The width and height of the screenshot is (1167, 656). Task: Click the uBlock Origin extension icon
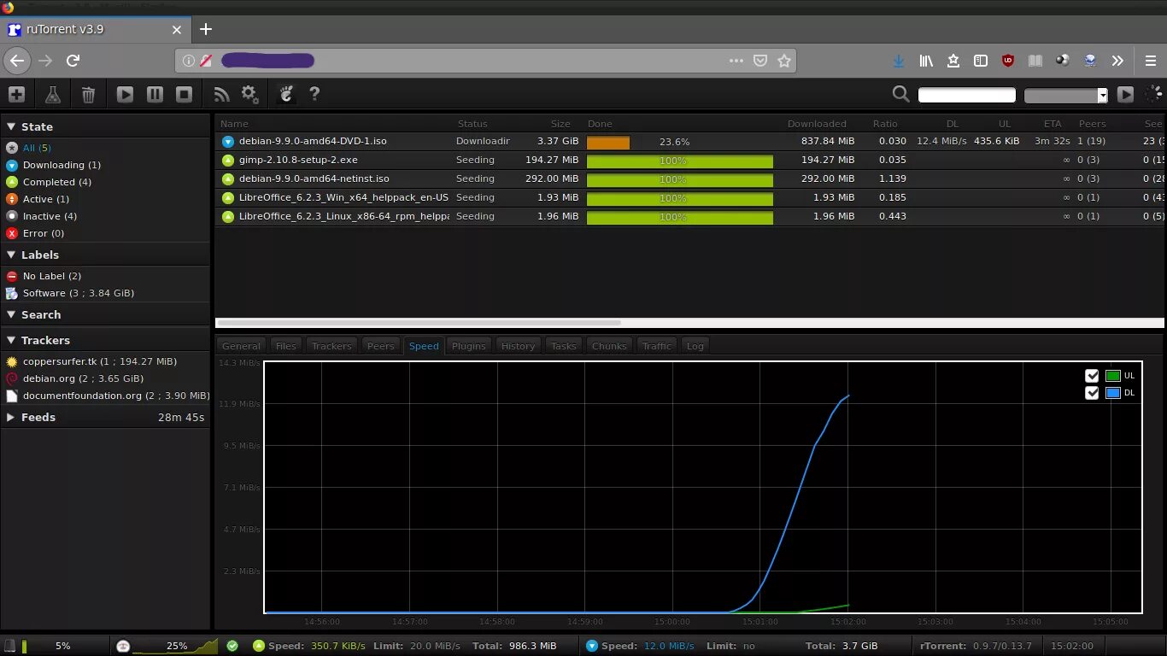point(1008,61)
